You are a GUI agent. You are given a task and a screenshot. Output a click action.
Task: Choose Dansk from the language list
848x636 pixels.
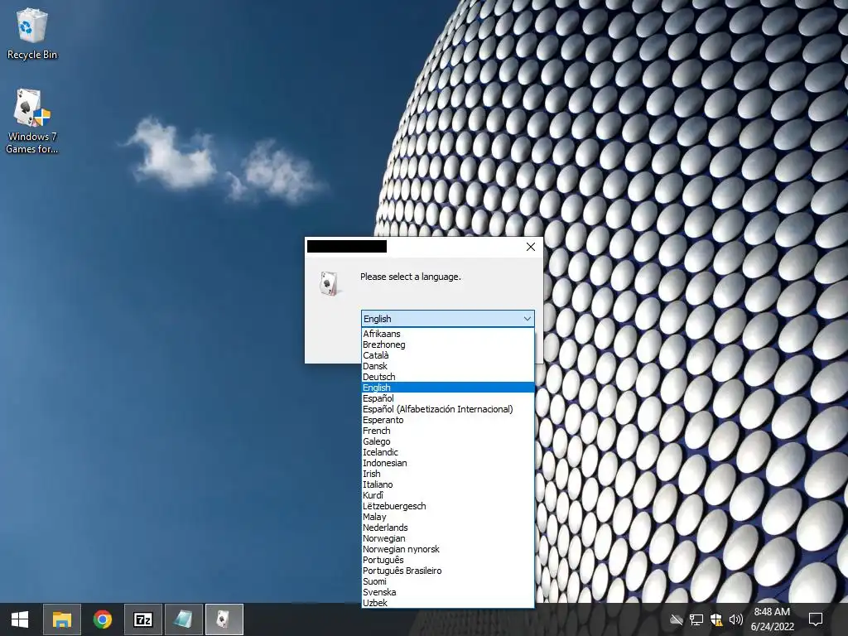pyautogui.click(x=448, y=366)
